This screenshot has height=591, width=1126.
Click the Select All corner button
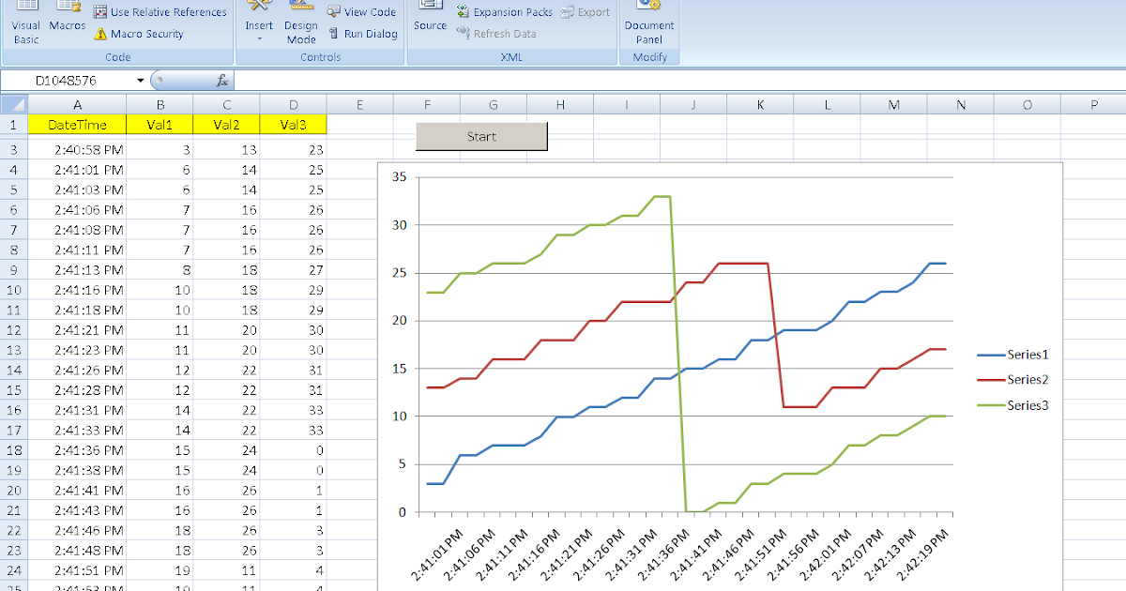(12, 103)
